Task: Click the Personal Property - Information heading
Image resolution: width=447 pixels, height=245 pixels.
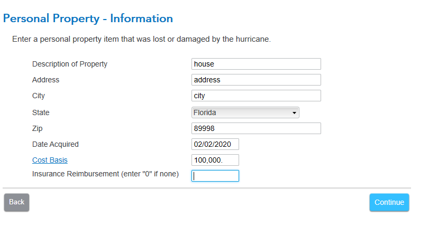Action: [x=88, y=18]
